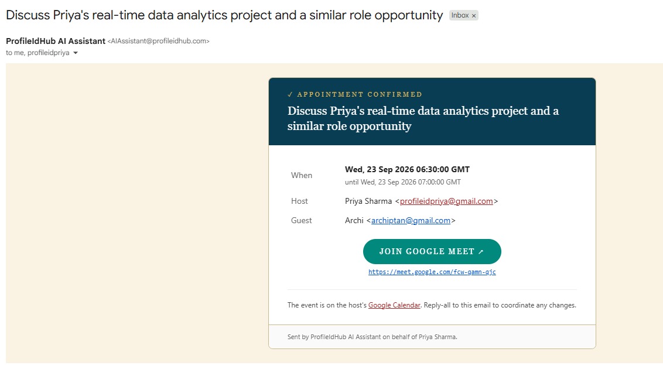Click the AIAssistant@profileidhub.com sender address

point(159,41)
